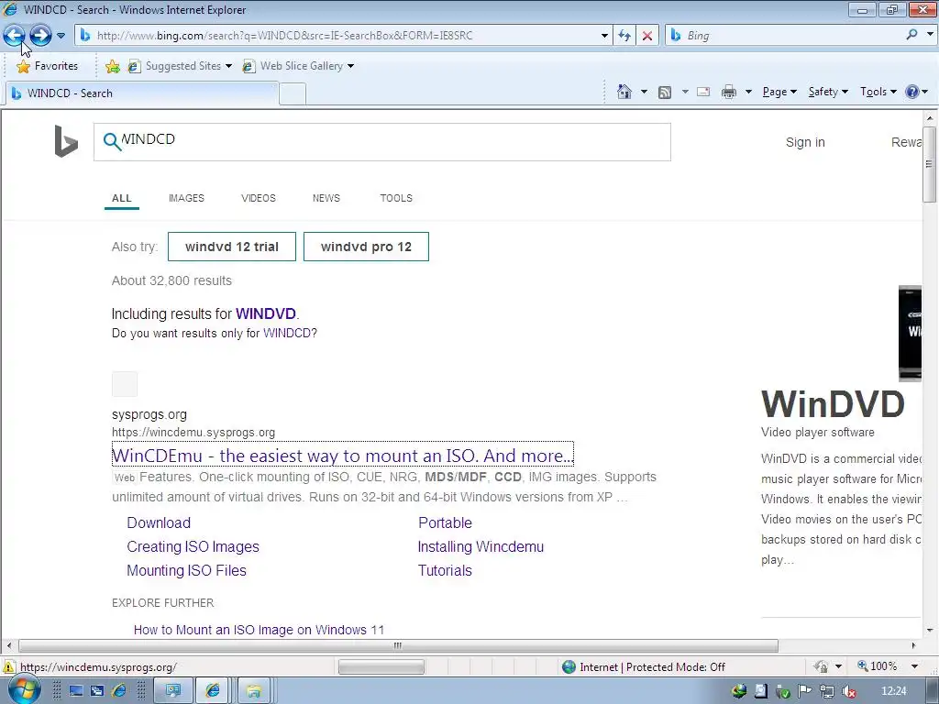The image size is (939, 704).
Task: Click the horizontal scrollbar thumb
Action: click(x=398, y=646)
